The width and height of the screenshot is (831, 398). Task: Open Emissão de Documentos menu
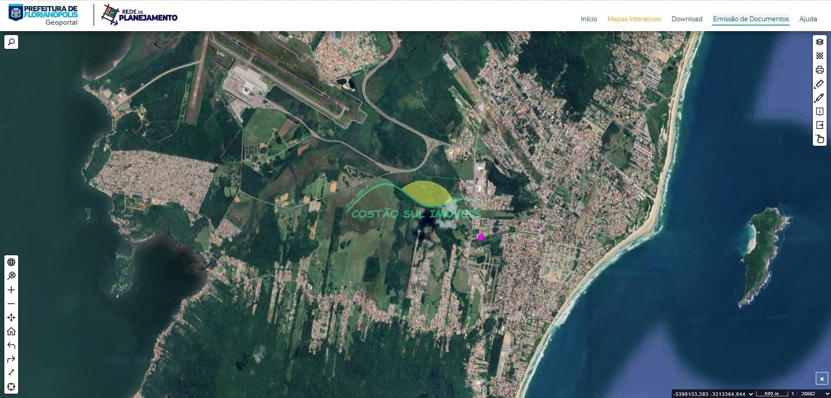pos(751,19)
